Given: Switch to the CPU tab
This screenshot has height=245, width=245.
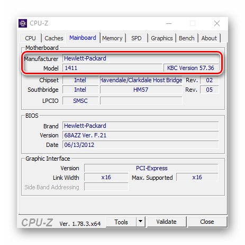Looking at the screenshot, I should (30, 38).
